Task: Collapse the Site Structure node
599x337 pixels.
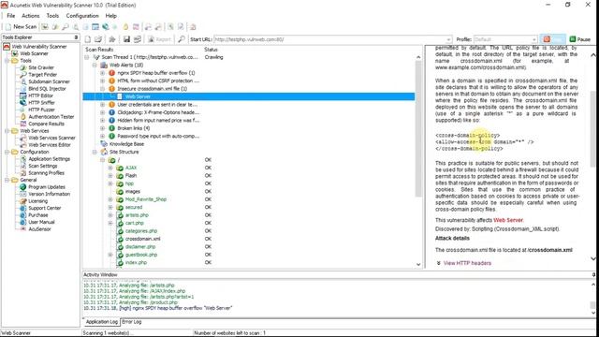Action: 95,152
